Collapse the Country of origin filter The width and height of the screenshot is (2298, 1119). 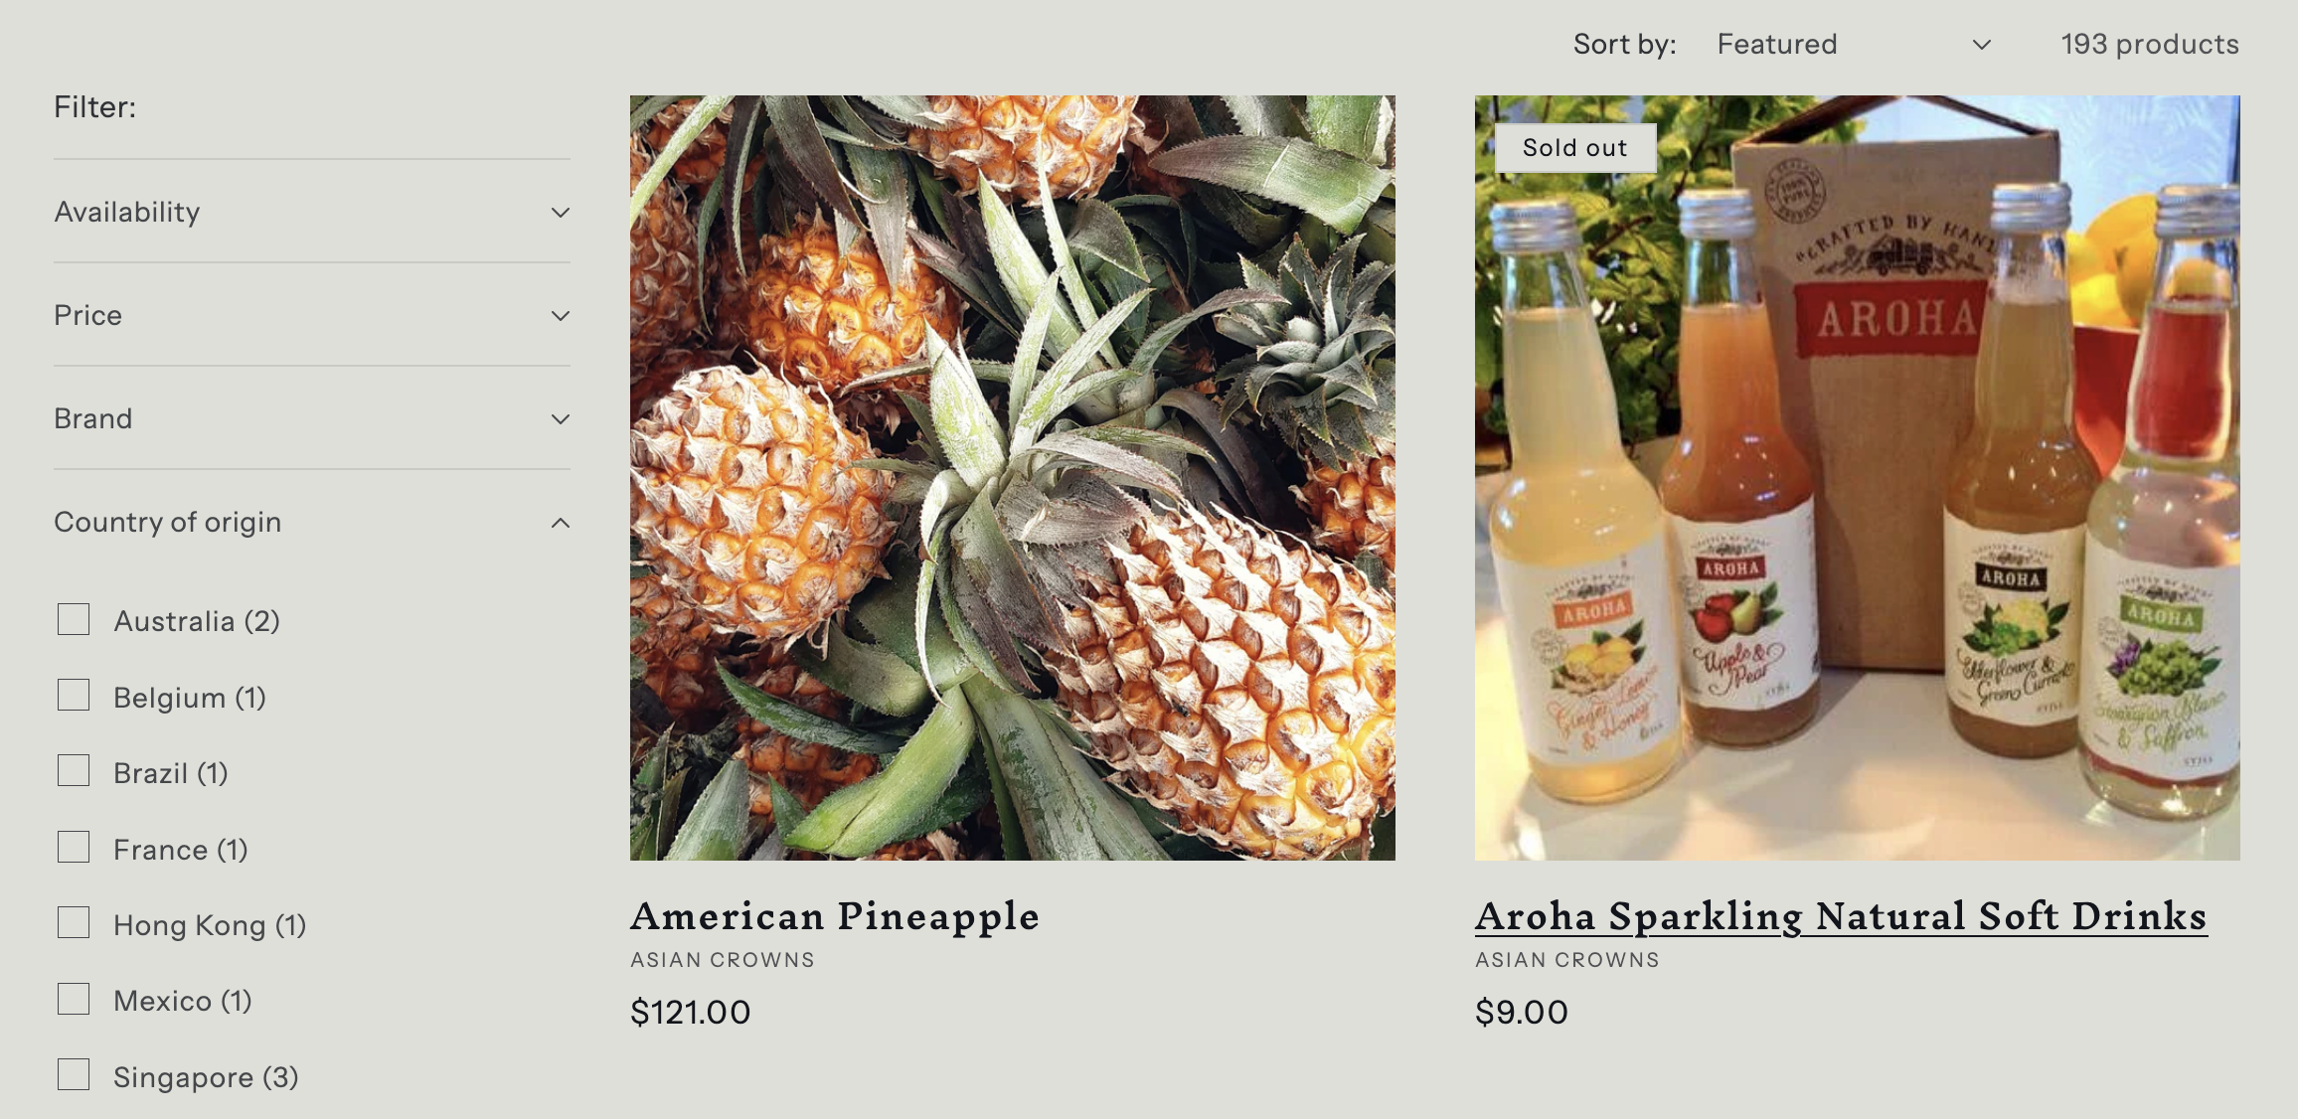click(x=561, y=523)
